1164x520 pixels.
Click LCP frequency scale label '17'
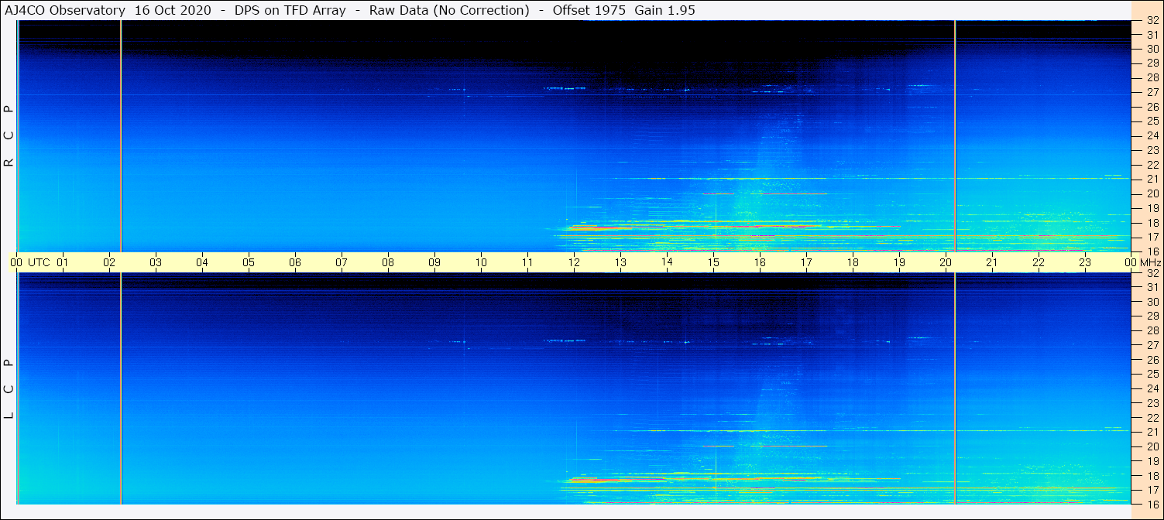(1152, 490)
